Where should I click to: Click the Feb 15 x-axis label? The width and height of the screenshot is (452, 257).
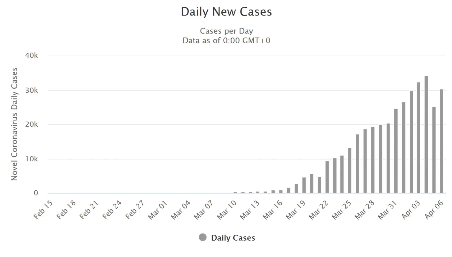pyautogui.click(x=43, y=210)
